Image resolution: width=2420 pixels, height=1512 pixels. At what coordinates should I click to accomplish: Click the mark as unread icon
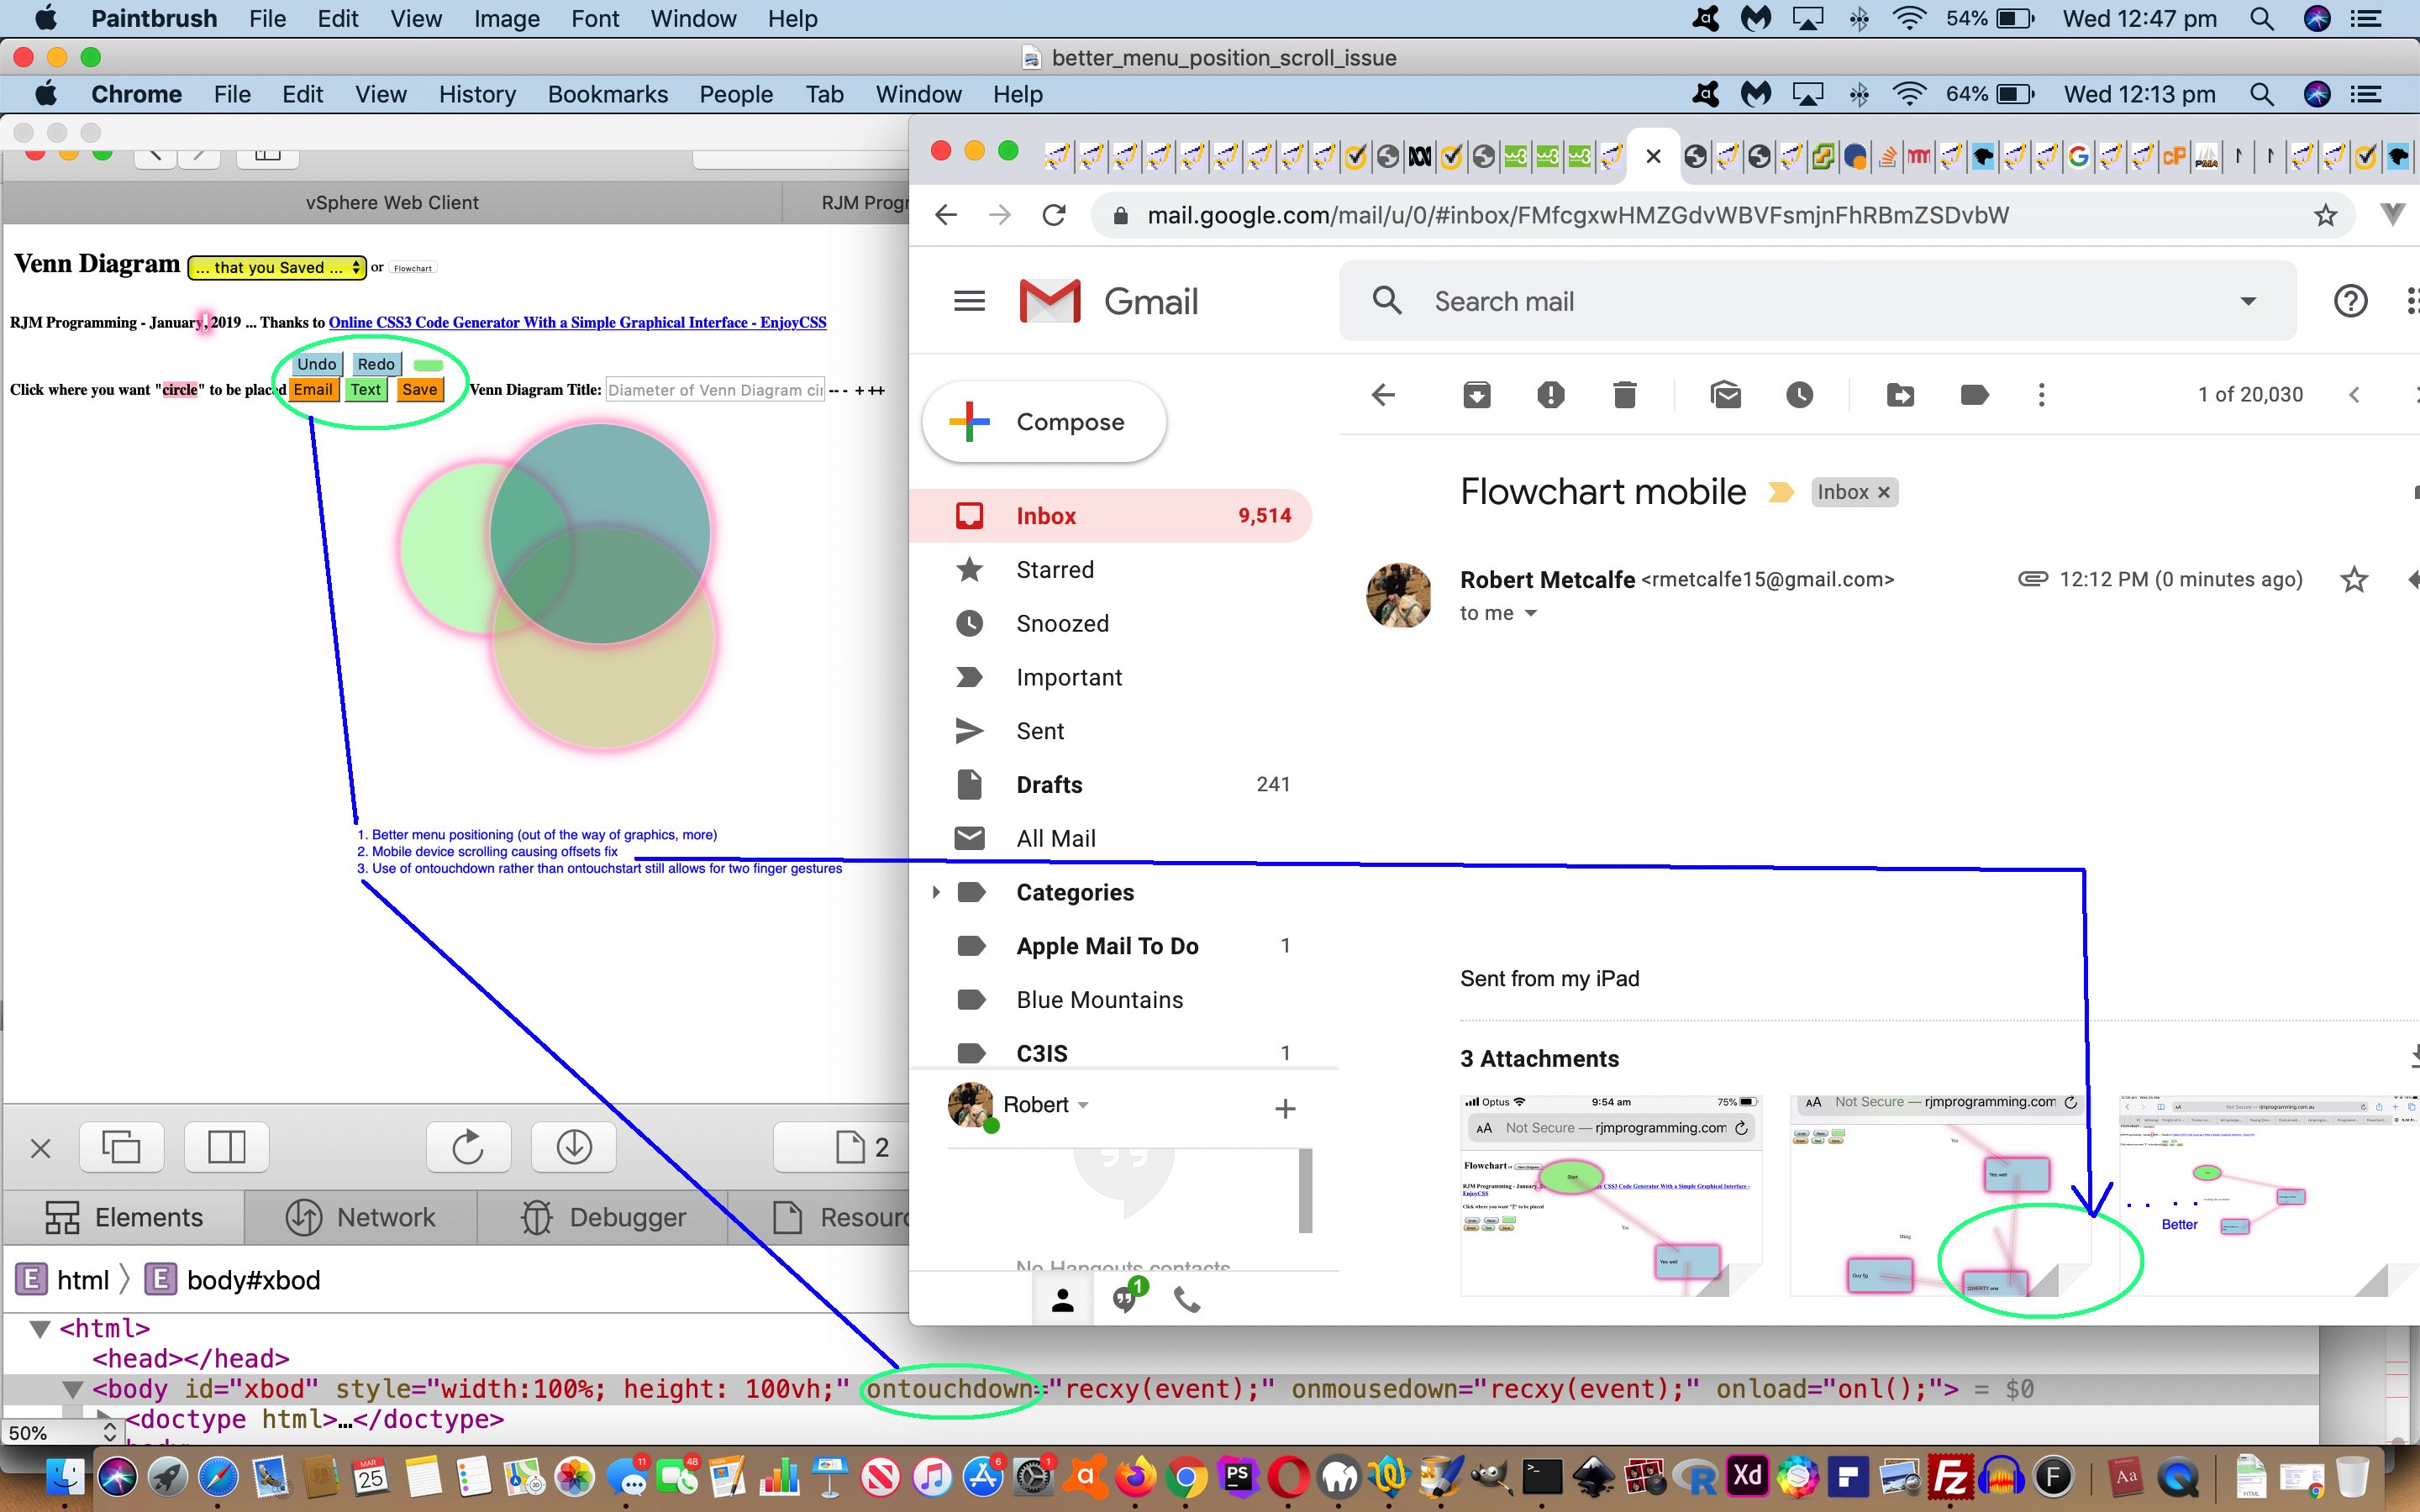point(1726,395)
